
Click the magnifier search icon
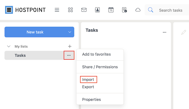pyautogui.click(x=151, y=10)
